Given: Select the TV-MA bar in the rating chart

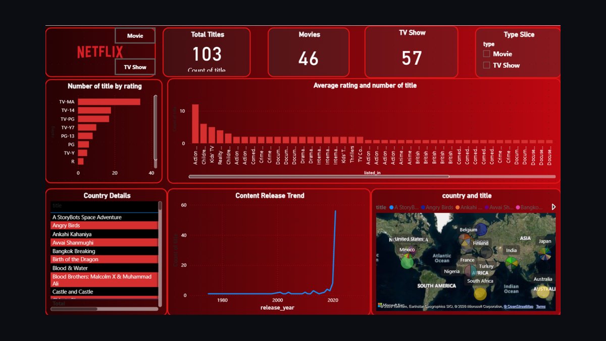Looking at the screenshot, I should tap(109, 102).
